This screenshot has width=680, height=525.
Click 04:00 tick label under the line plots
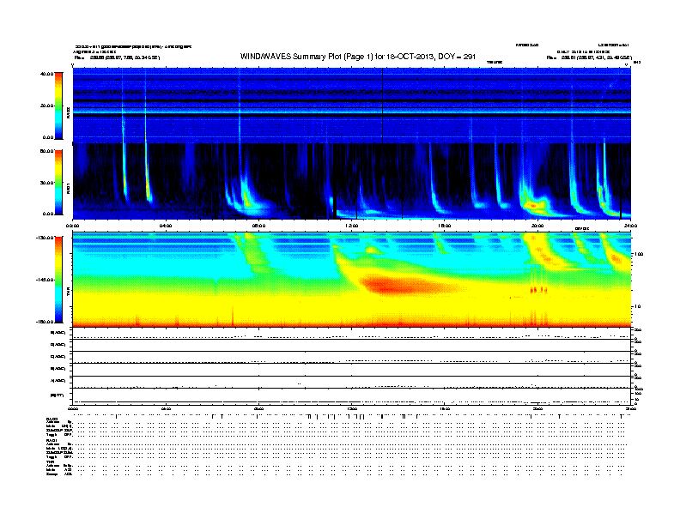(166, 408)
